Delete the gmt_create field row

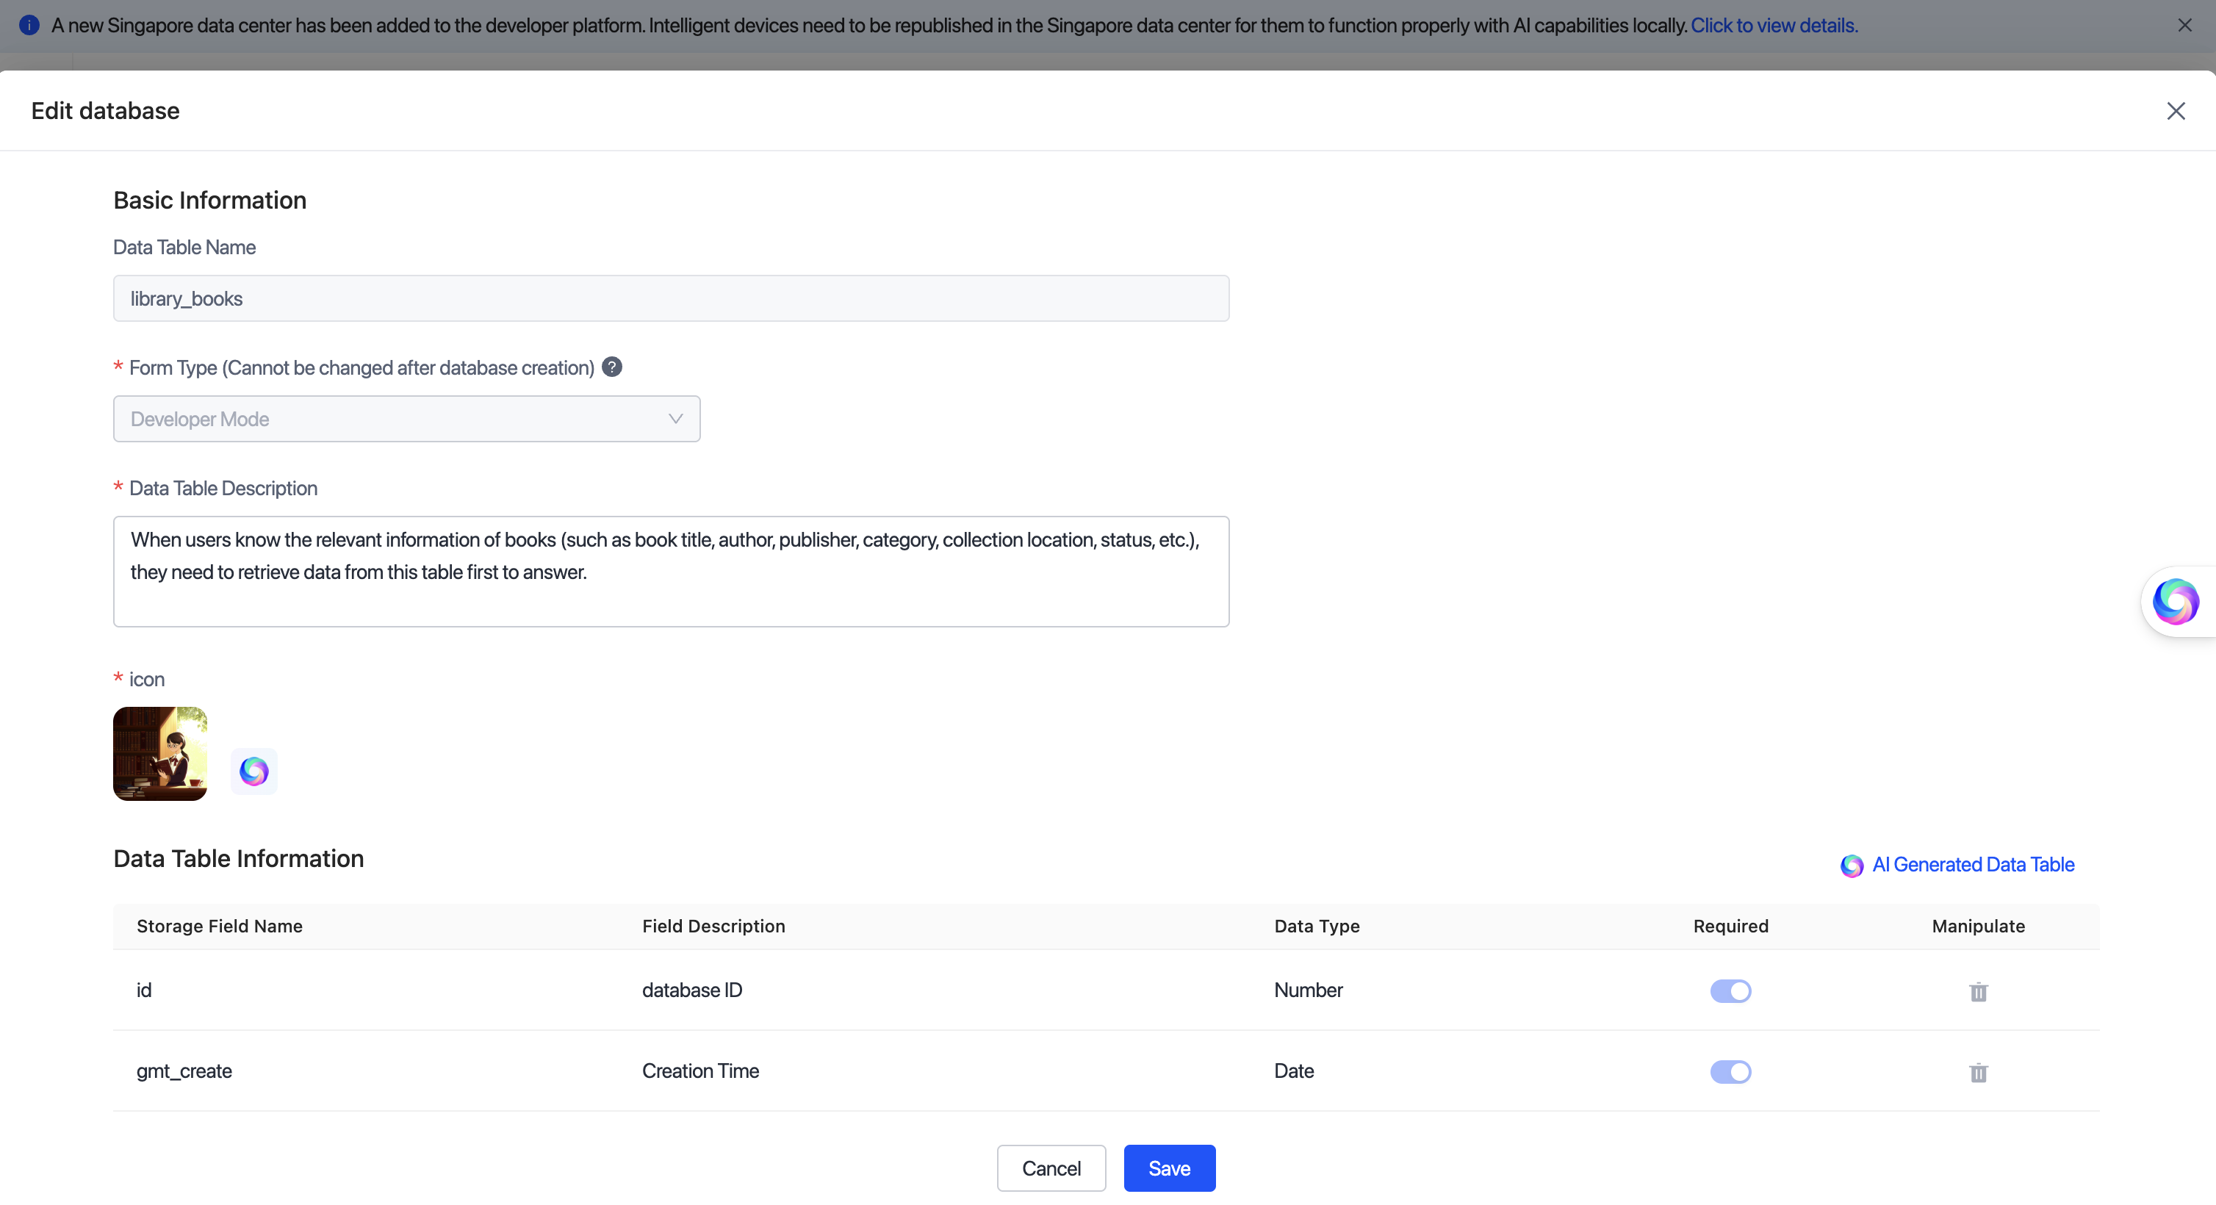[x=1978, y=1072]
